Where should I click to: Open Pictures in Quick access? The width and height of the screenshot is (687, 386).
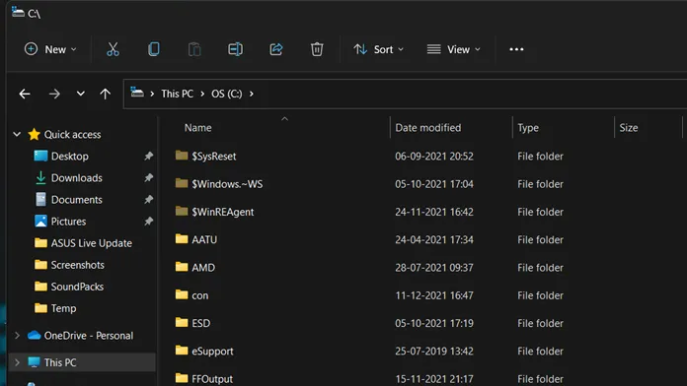point(68,222)
